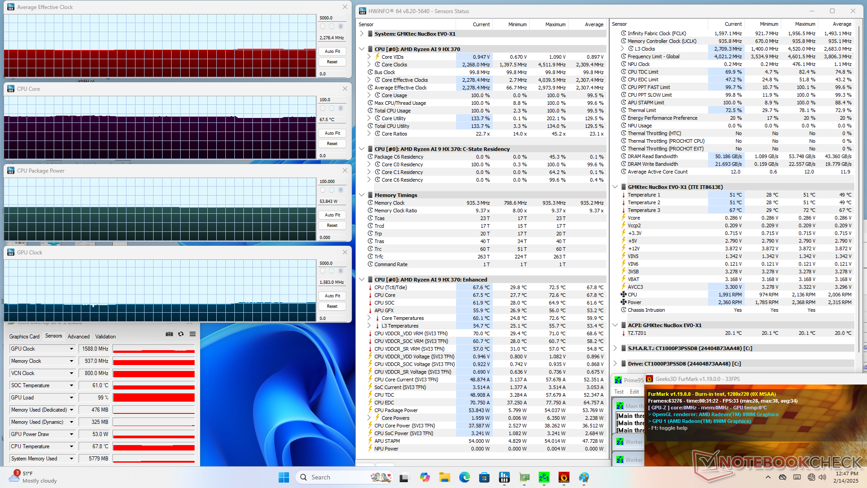Image resolution: width=867 pixels, height=488 pixels.
Task: Click Auto Fit in CPU Package Power graph
Action: pos(332,215)
